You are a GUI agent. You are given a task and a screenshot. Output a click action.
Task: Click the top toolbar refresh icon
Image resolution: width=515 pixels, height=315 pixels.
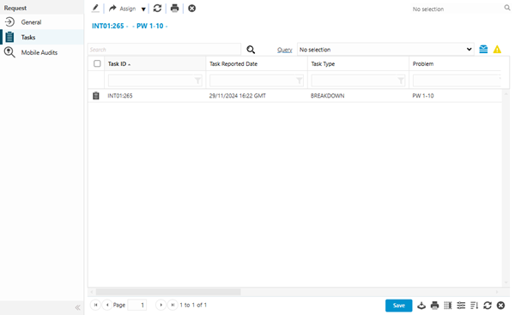[157, 9]
